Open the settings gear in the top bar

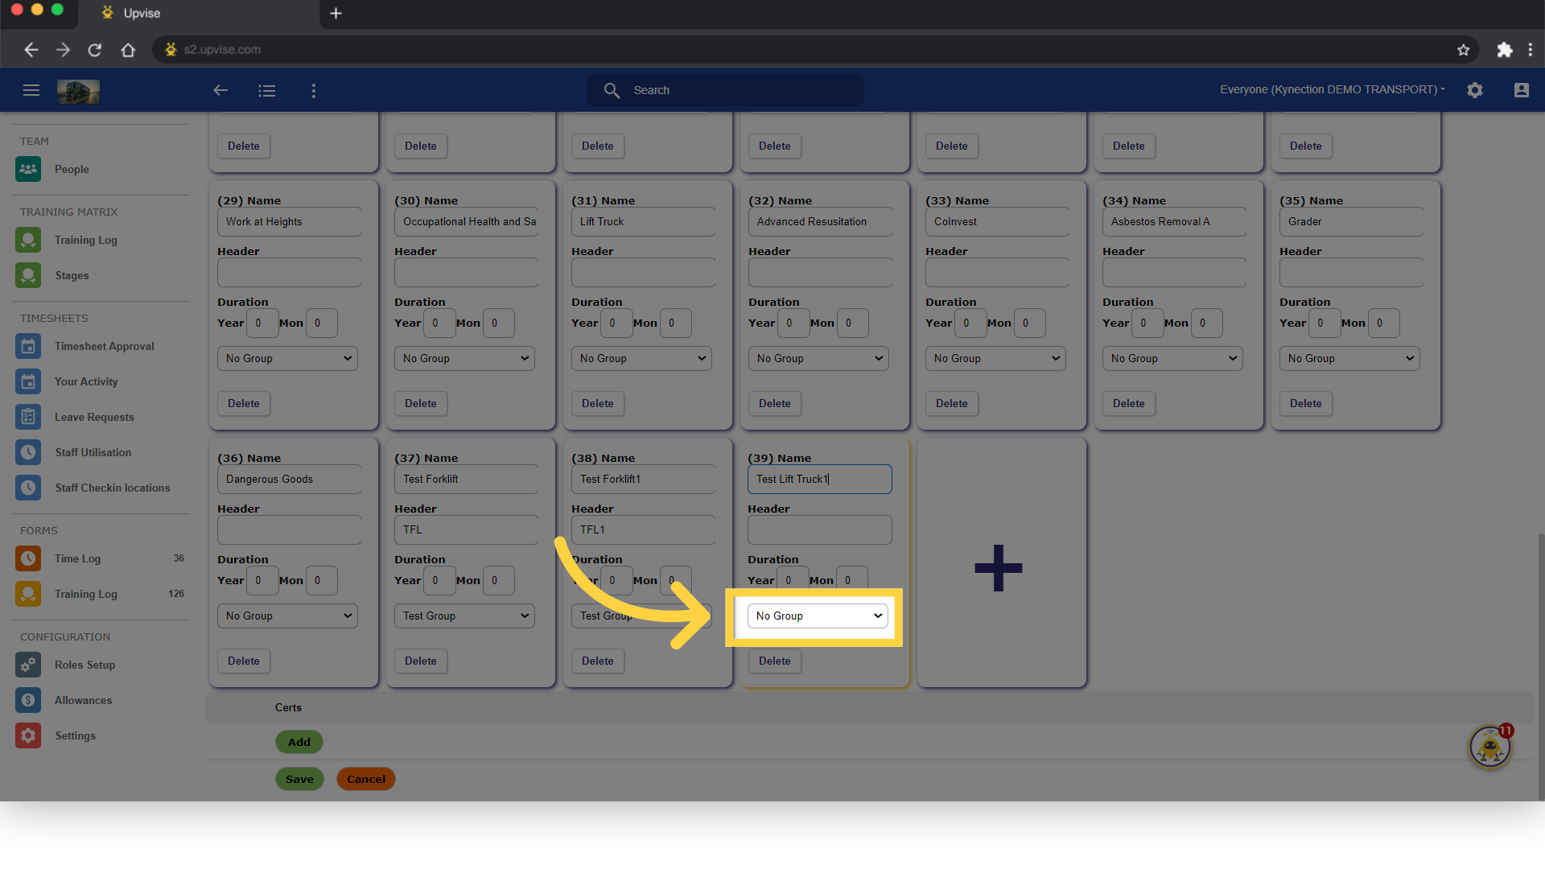[x=1475, y=89]
